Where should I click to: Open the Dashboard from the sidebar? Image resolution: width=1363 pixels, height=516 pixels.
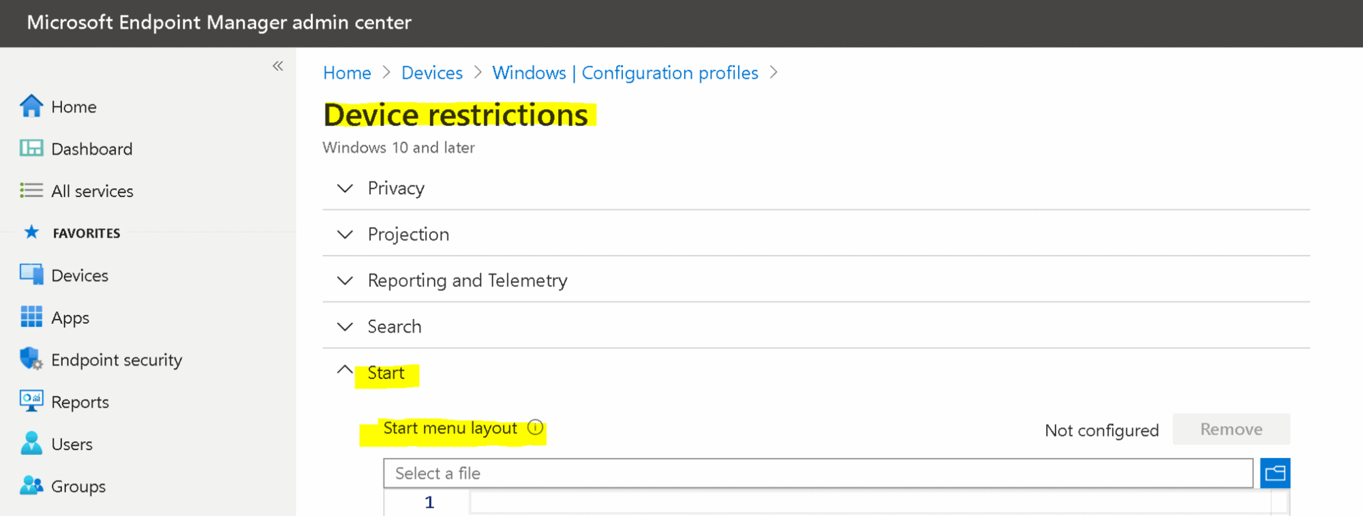click(30, 149)
